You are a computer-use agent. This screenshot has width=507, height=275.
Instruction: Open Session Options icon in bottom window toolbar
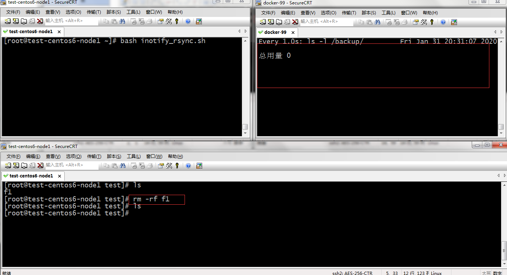pyautogui.click(x=160, y=166)
